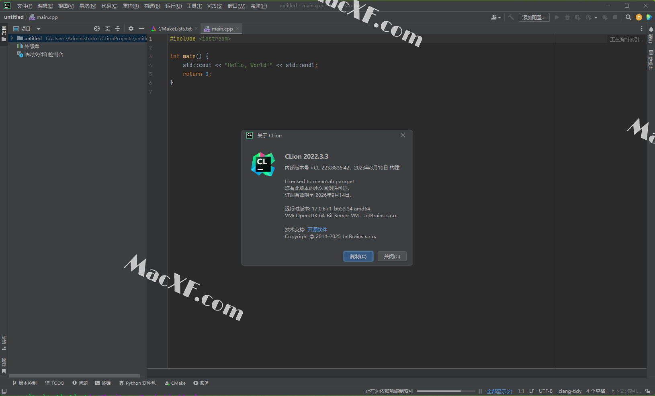Open editor tabs three-dot menu

click(x=641, y=29)
